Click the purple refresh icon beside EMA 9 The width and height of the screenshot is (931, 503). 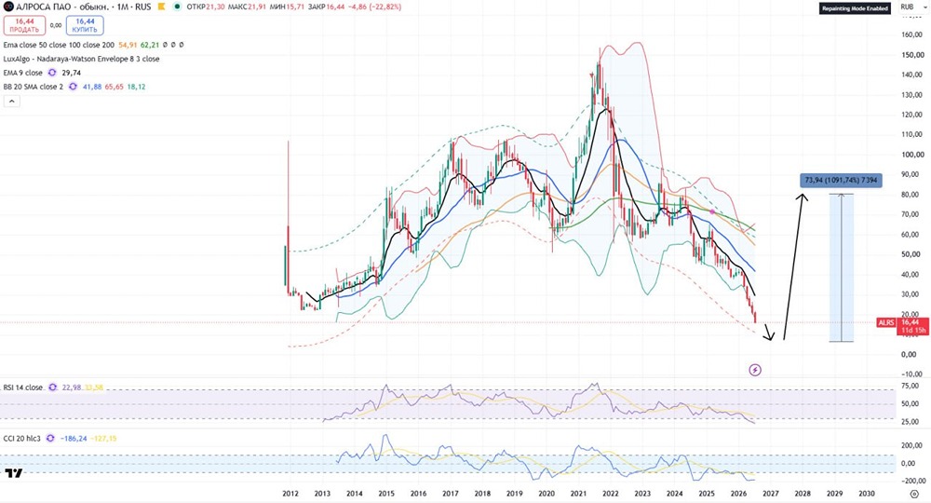tap(52, 73)
